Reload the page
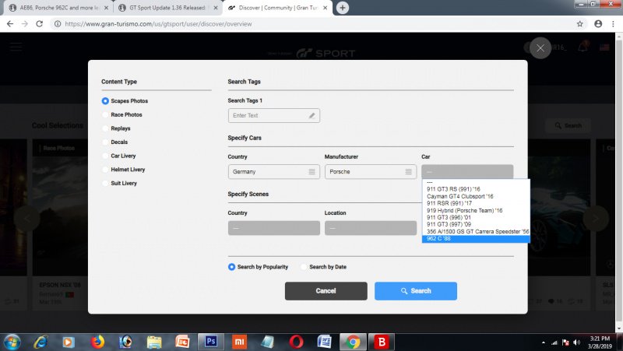 pyautogui.click(x=40, y=24)
